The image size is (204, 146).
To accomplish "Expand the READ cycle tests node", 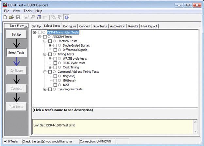I will click(50, 63).
